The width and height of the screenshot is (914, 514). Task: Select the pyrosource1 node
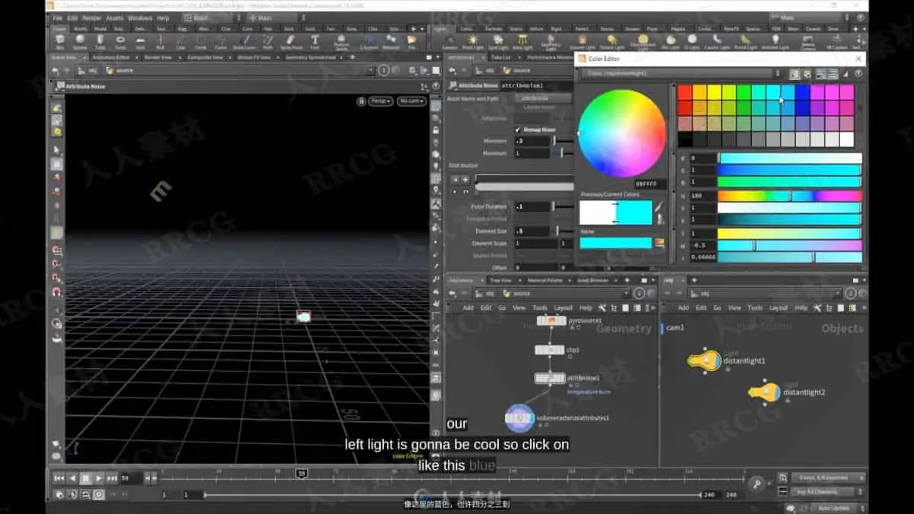551,321
